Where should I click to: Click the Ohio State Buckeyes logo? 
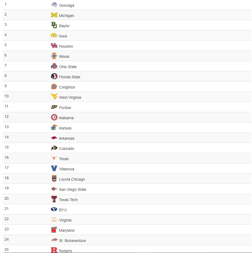pos(54,66)
